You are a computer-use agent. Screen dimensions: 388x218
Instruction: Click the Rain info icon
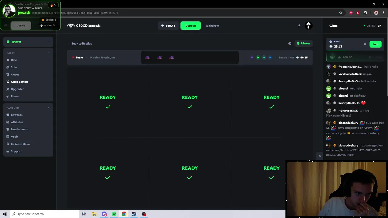click(x=331, y=41)
